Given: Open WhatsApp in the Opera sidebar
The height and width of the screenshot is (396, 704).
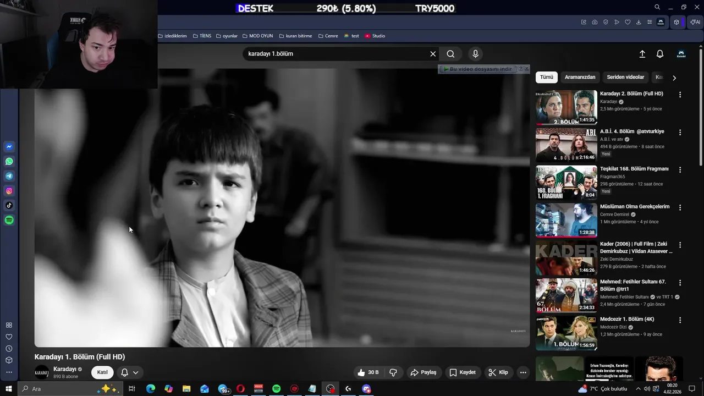Looking at the screenshot, I should click(9, 162).
